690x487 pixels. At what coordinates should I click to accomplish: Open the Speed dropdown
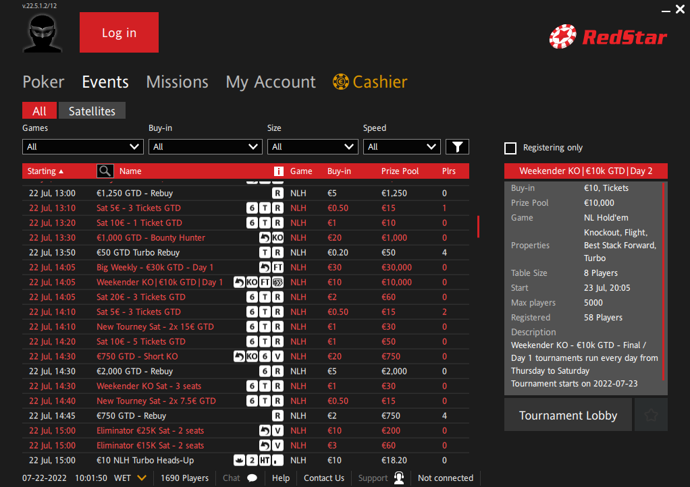tap(402, 147)
